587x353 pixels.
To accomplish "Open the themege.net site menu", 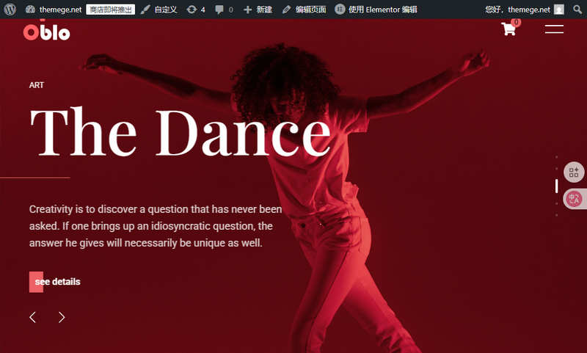I will point(54,10).
